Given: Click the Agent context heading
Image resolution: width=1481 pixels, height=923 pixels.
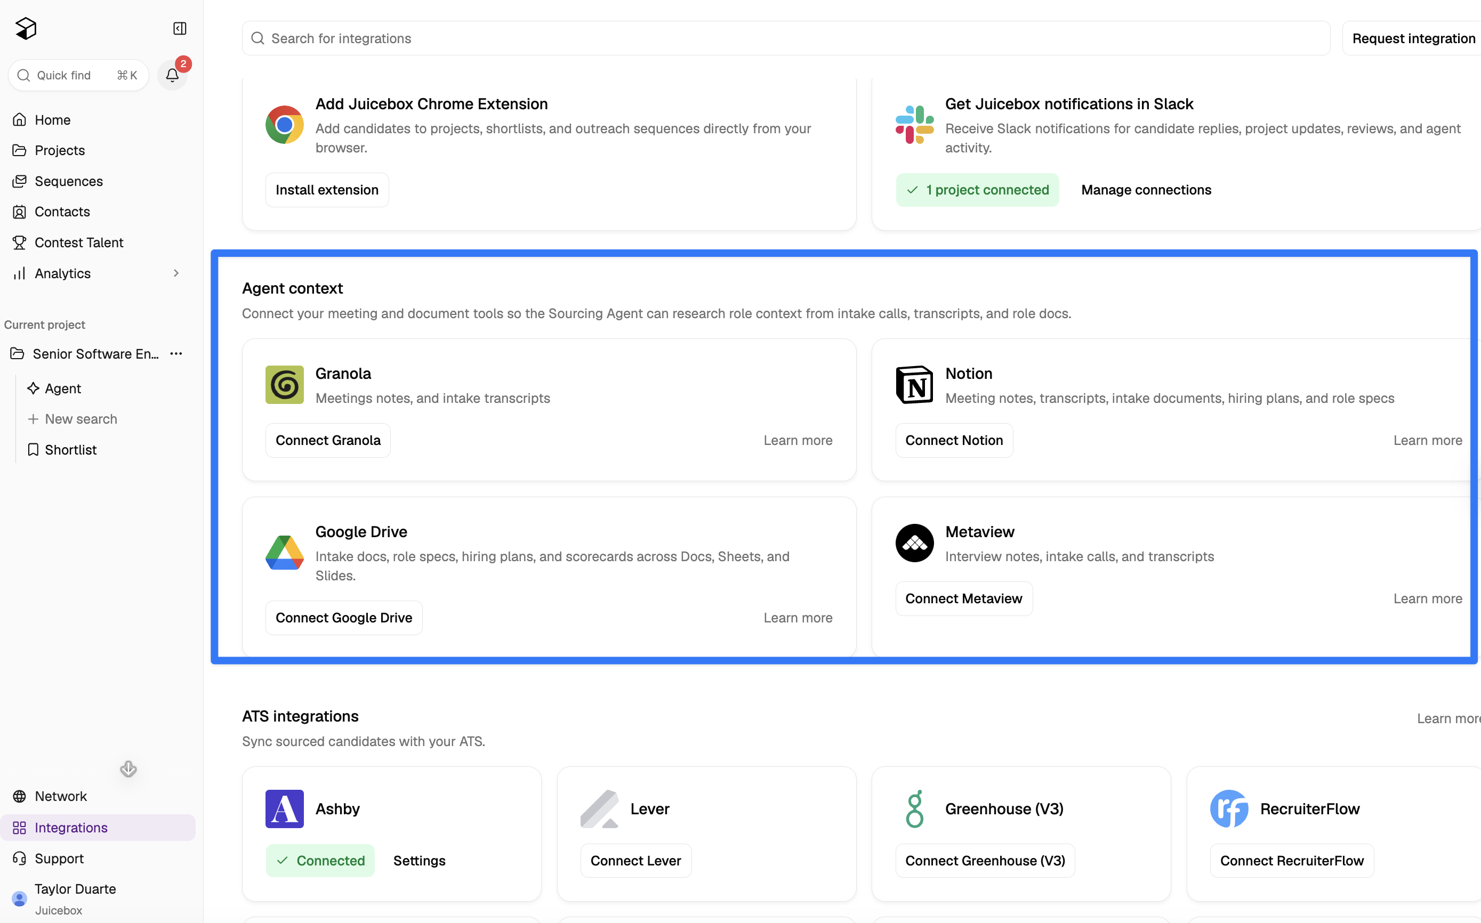Looking at the screenshot, I should [x=293, y=288].
